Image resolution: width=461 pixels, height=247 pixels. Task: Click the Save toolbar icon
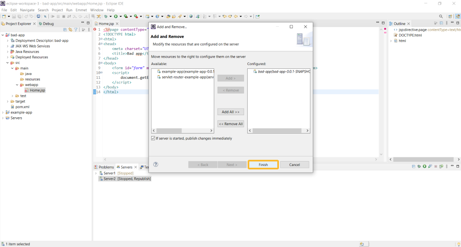[x=14, y=16]
